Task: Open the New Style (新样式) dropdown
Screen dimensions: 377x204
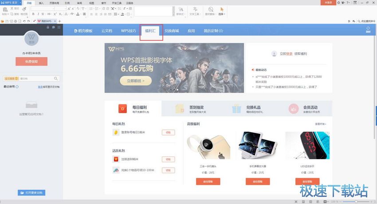Action: pos(181,14)
